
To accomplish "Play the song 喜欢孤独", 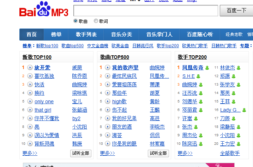I will pos(30,76).
